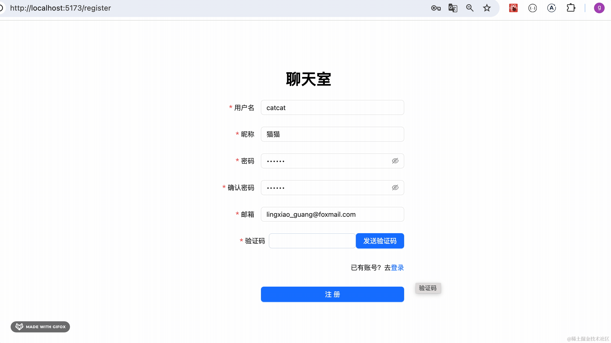Focus the 用户名 input containing catcat
The height and width of the screenshot is (343, 611).
coord(332,108)
